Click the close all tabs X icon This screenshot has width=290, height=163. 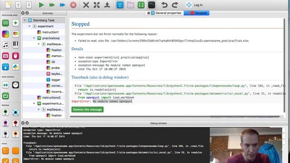pos(86,5)
